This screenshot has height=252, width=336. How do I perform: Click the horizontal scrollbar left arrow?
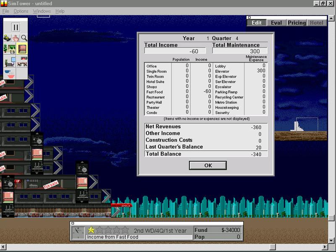[3, 247]
